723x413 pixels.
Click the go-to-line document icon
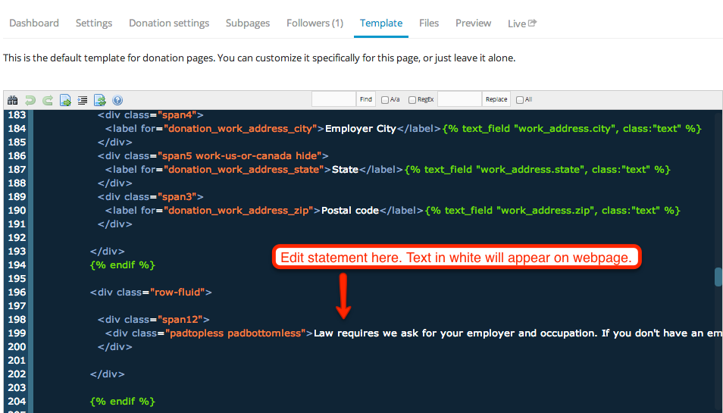coord(65,99)
